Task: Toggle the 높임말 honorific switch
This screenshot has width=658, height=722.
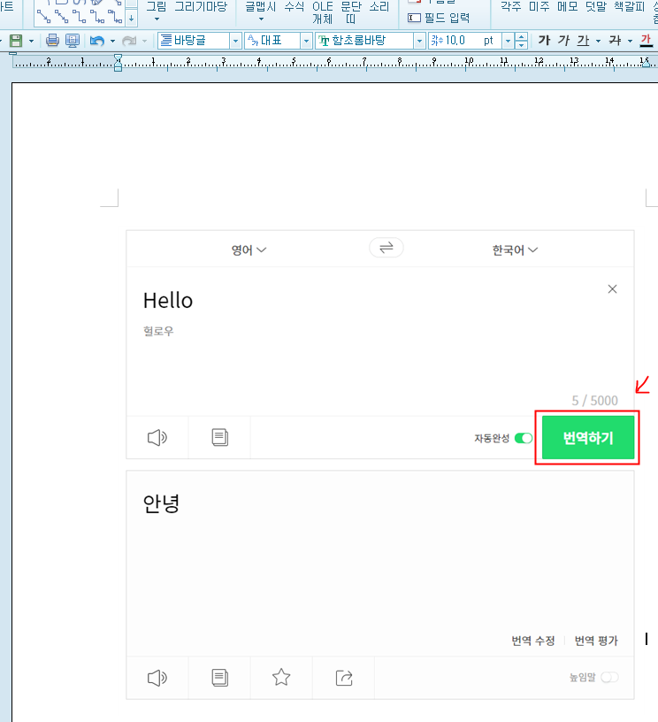Action: tap(609, 678)
